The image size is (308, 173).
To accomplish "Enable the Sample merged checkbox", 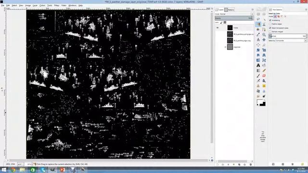I will [270, 32].
